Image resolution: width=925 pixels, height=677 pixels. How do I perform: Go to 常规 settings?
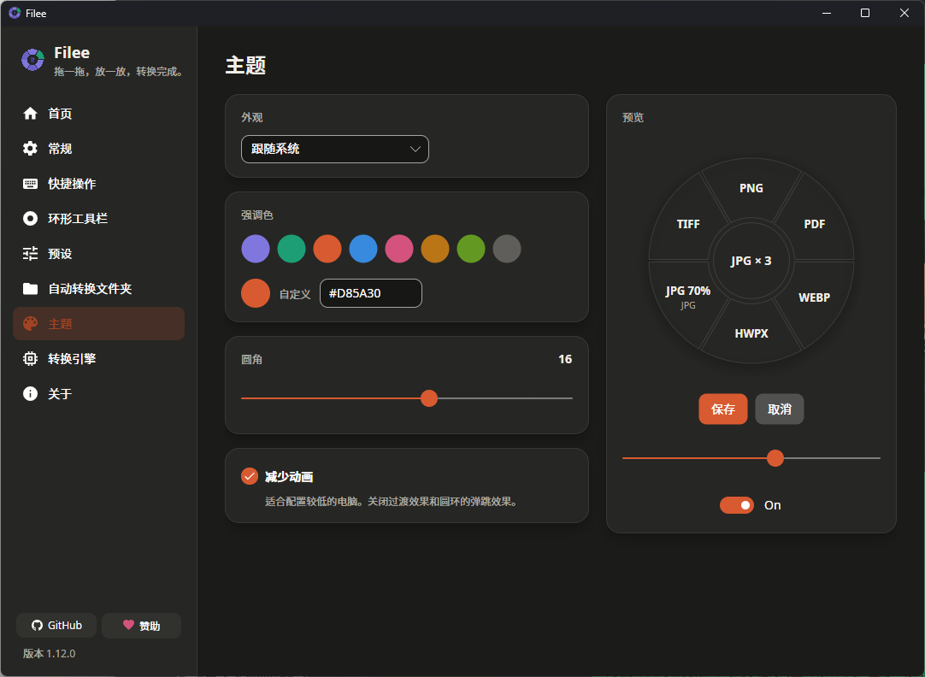click(x=98, y=148)
